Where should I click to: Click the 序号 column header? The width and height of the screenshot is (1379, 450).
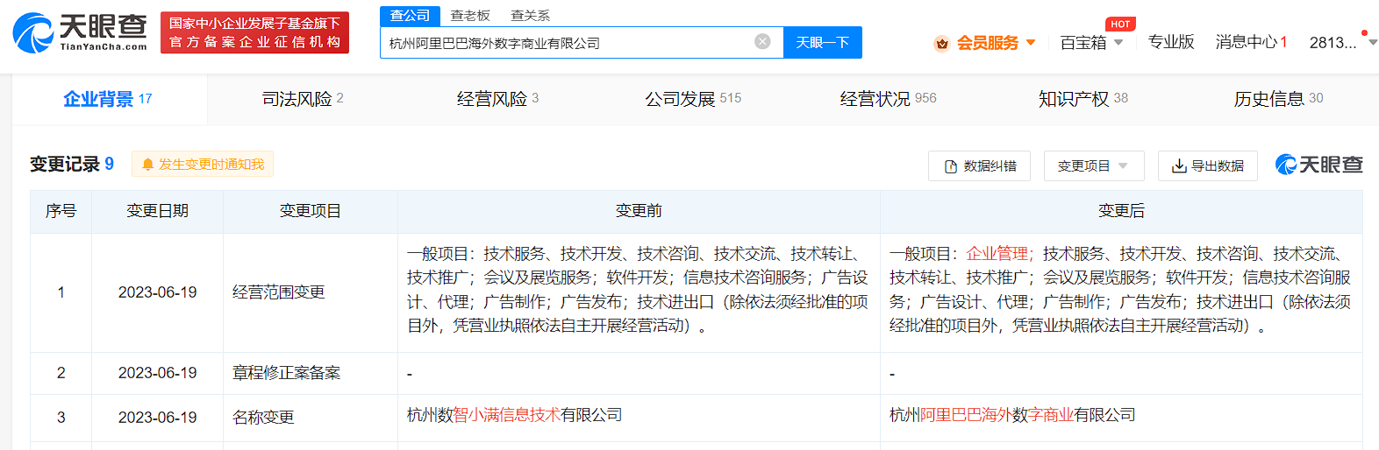tap(61, 211)
